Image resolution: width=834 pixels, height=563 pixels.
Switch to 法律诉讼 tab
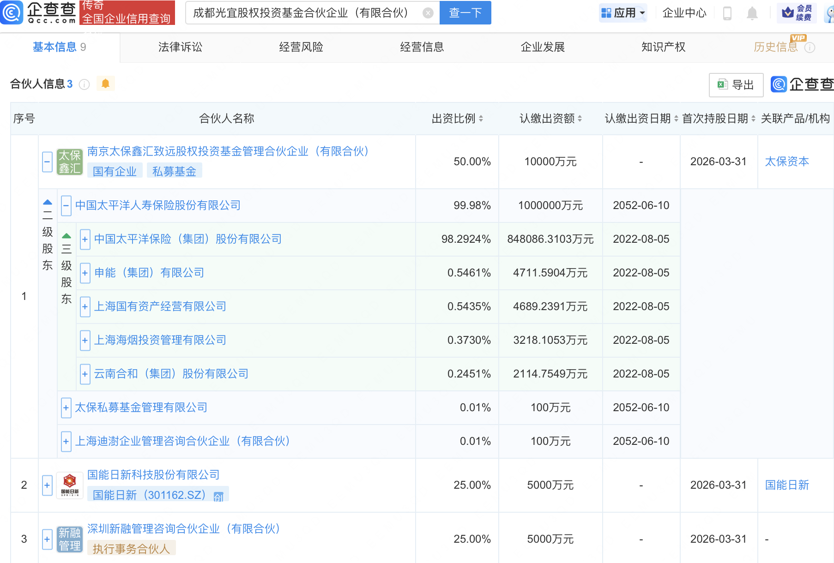(180, 47)
